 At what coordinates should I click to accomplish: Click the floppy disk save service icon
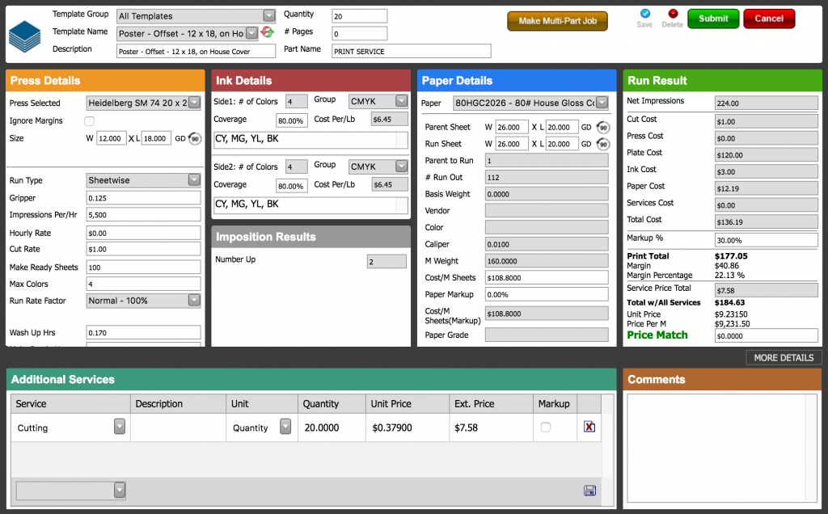click(x=589, y=491)
